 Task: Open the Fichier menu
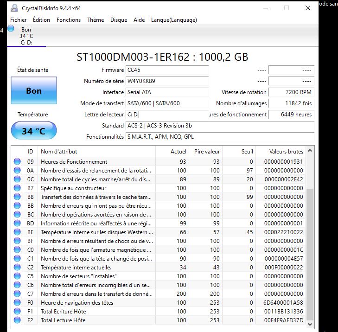(x=19, y=20)
